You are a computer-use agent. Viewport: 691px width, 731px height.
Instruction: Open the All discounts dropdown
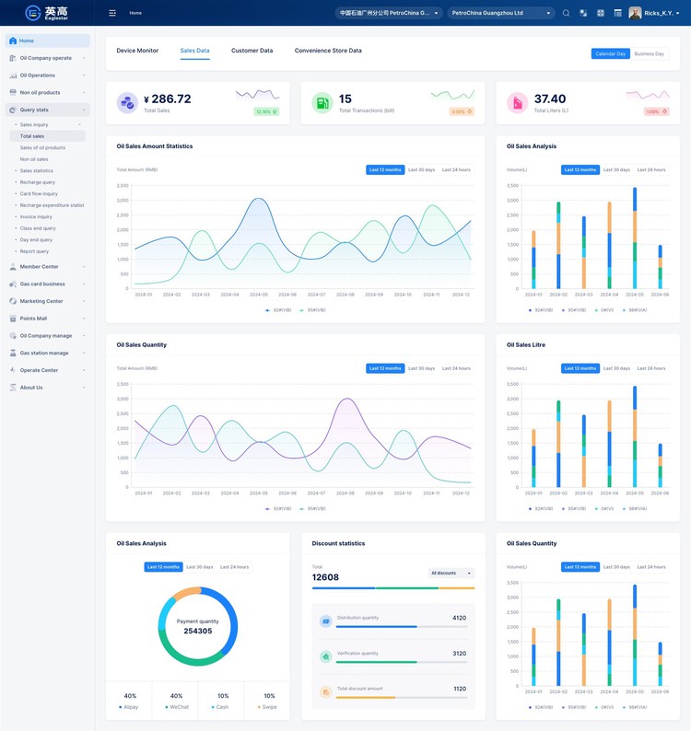[451, 574]
